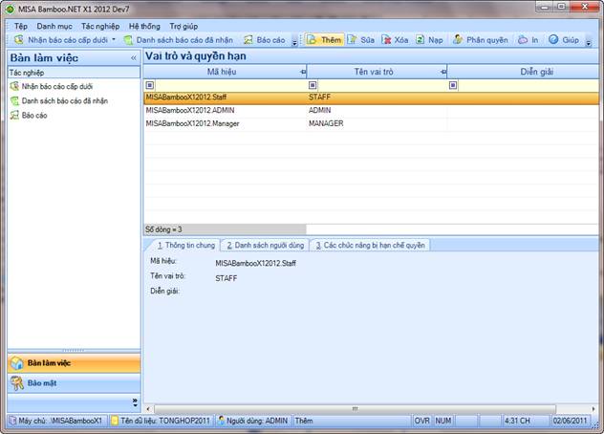This screenshot has height=434, width=604.
Task: Click the Tác nghiệp group header in sidebar
Action: coord(74,73)
